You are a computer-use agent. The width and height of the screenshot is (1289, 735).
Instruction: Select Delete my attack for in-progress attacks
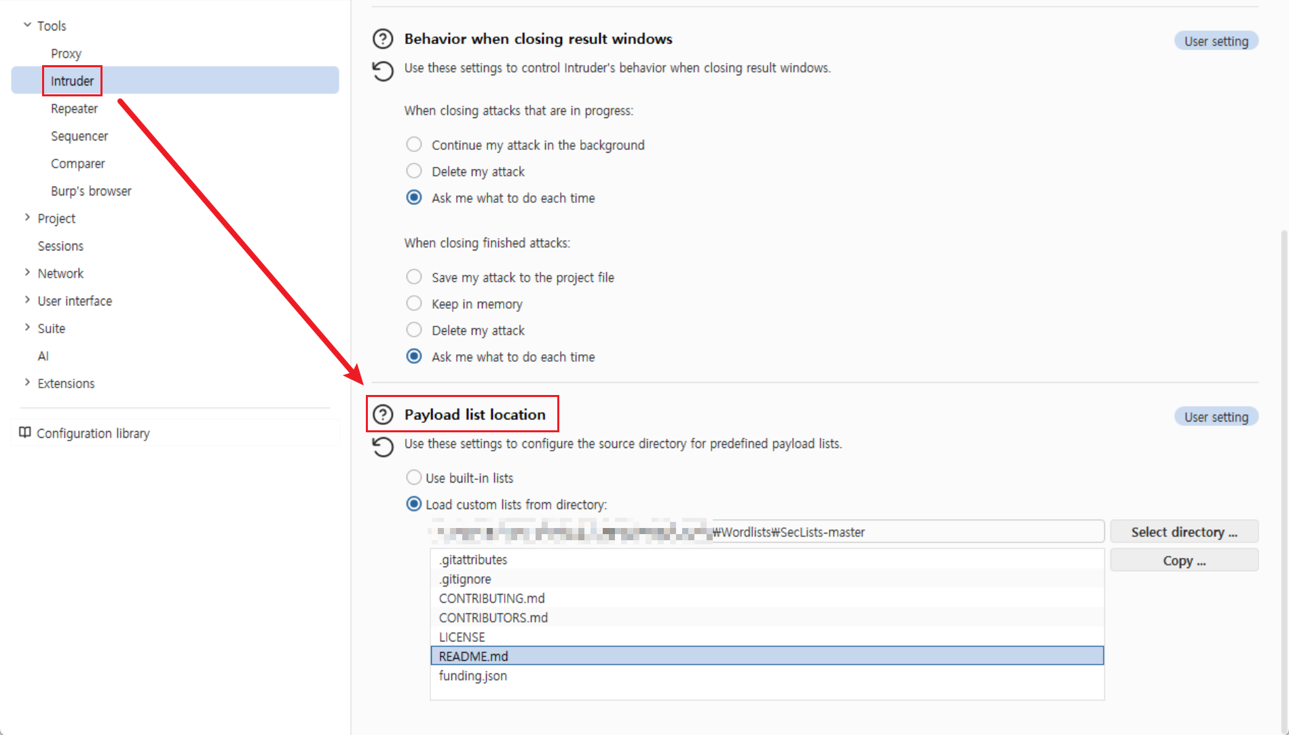point(414,171)
